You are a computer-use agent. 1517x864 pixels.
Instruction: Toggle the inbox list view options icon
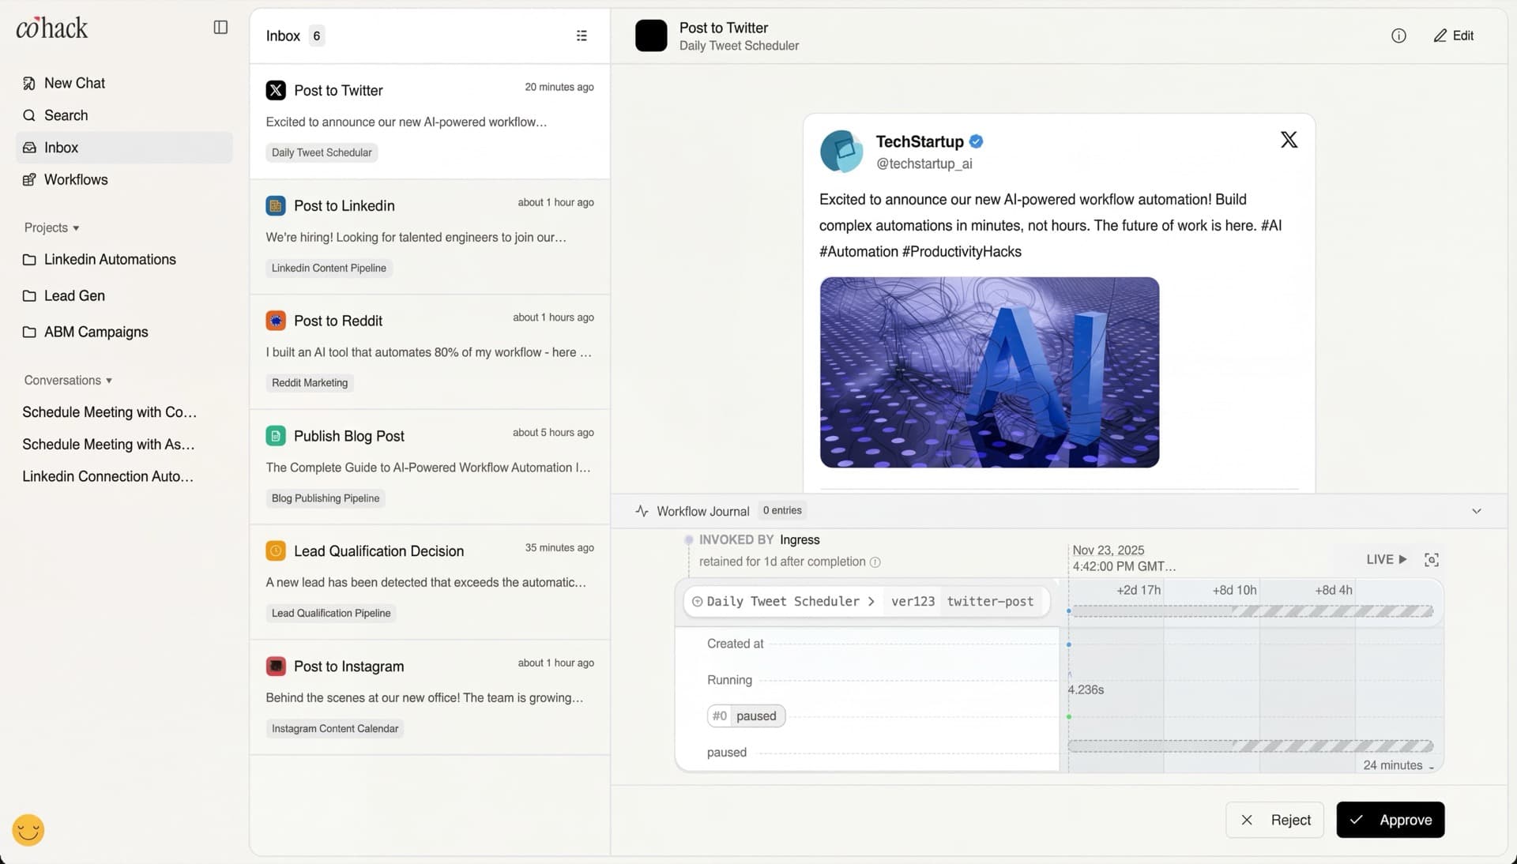582,36
